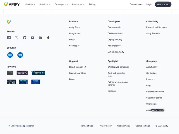Open Python web scraping libraries

(x=118, y=83)
